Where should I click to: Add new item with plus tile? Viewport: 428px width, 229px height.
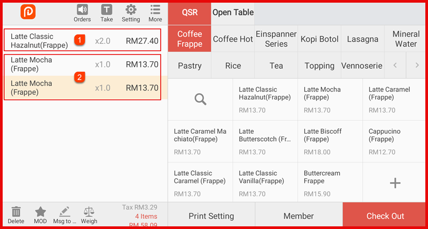click(395, 183)
